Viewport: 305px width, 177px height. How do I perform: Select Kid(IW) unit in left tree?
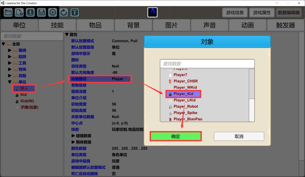click(x=27, y=101)
